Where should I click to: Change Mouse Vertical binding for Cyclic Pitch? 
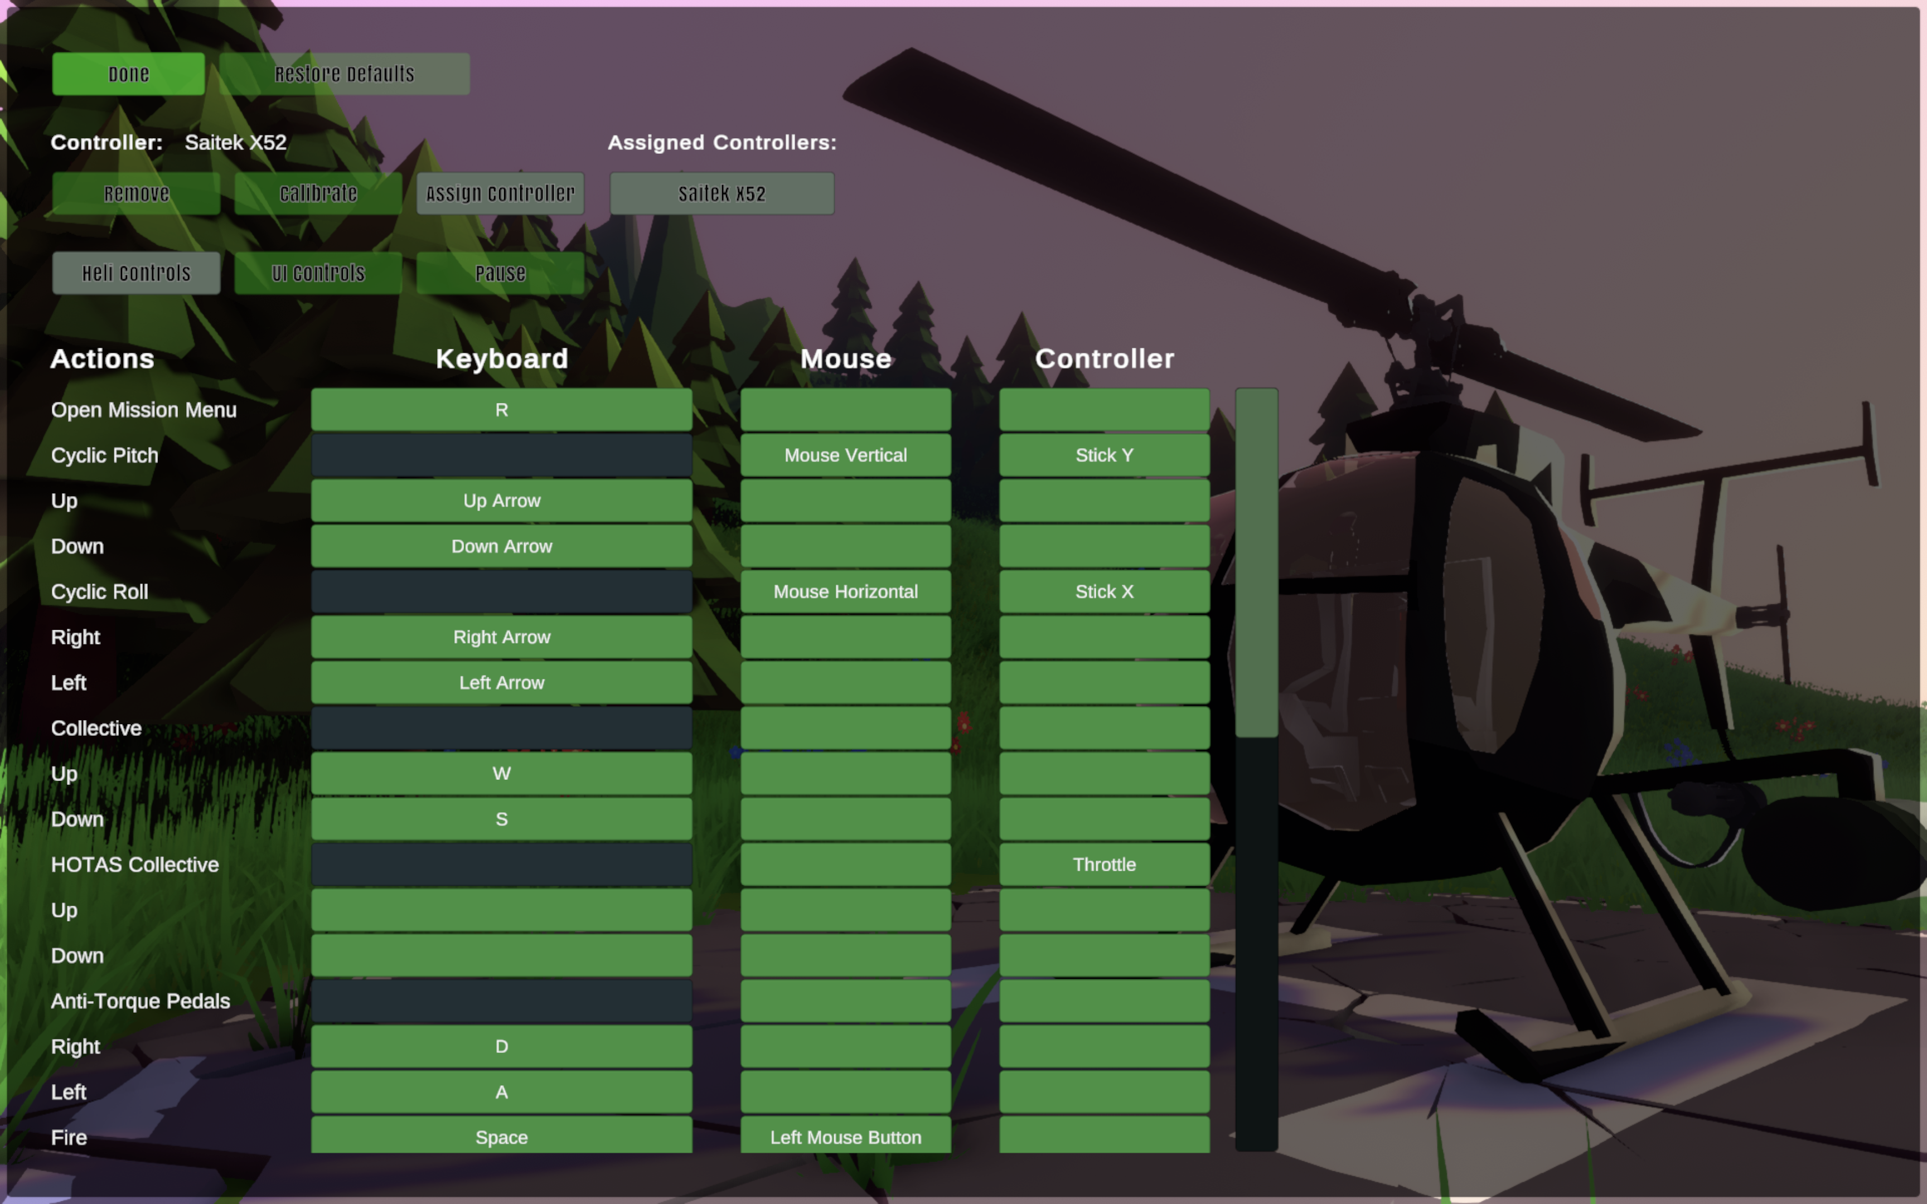click(x=845, y=455)
